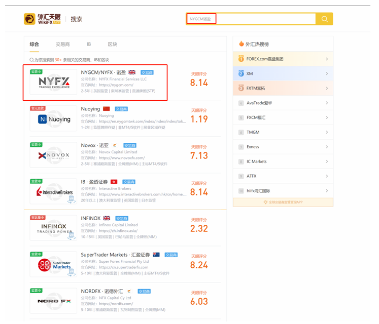Click the rank 2 medal icon by XM
This screenshot has width=379, height=324.
tap(241, 73)
